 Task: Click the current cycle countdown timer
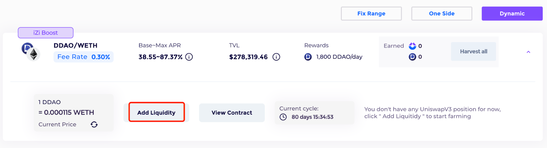(312, 117)
